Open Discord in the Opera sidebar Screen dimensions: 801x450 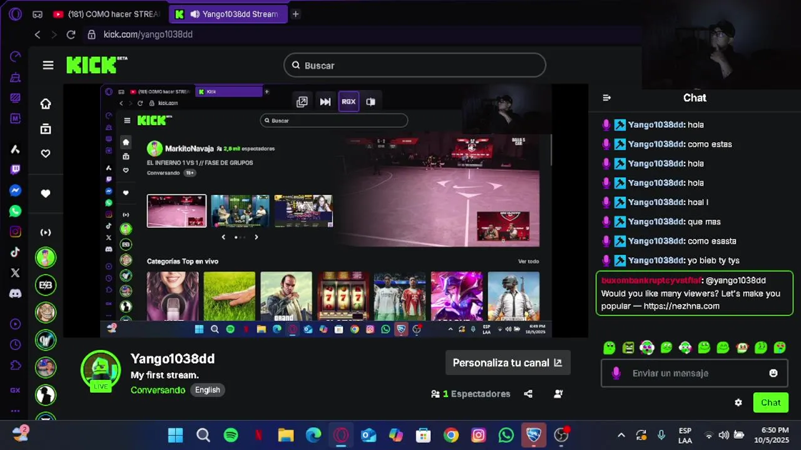click(x=16, y=293)
